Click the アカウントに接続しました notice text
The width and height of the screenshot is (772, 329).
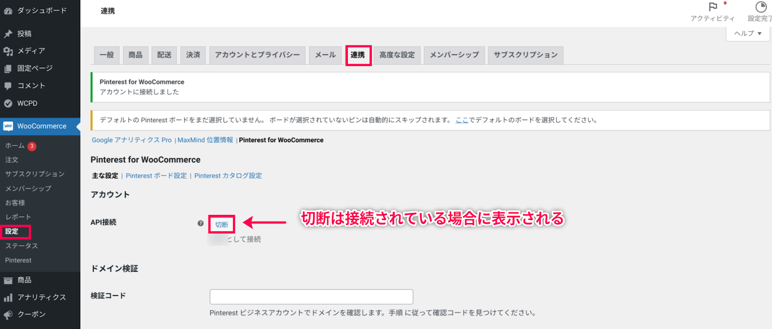coord(139,92)
